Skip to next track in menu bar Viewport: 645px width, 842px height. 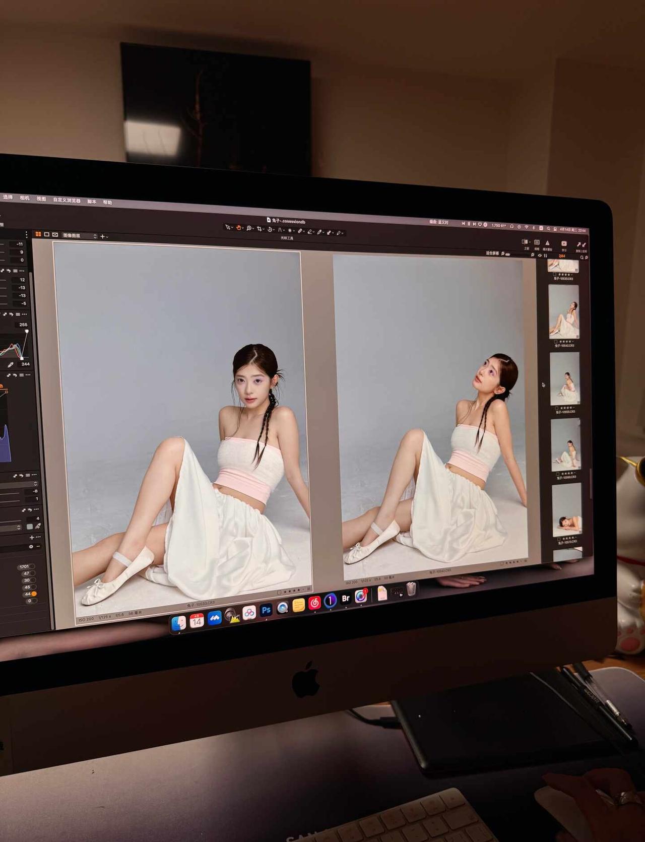click(474, 224)
